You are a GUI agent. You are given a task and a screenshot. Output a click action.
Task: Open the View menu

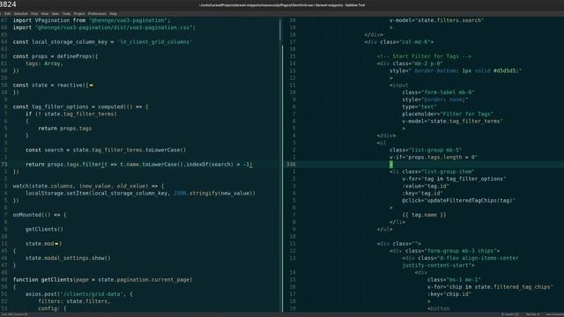[45, 14]
